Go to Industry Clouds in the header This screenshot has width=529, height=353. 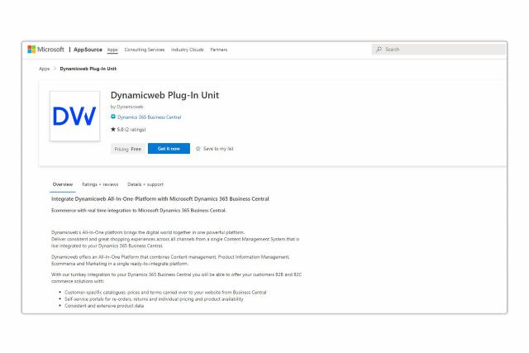(188, 50)
